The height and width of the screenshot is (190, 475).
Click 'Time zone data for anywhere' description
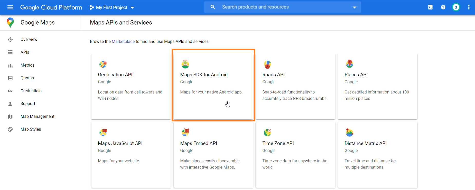[x=295, y=164]
